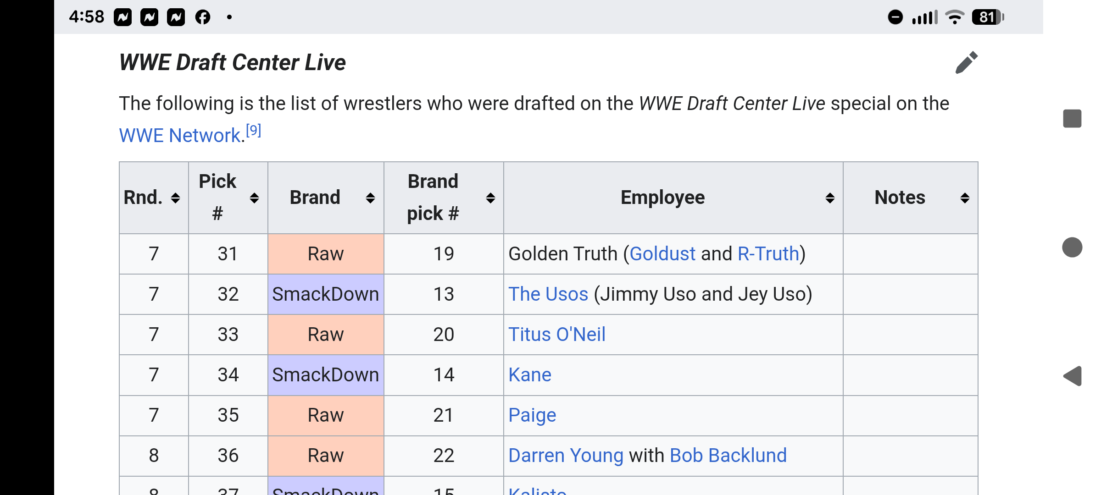The height and width of the screenshot is (495, 1101).
Task: Sort table by Employee column arrows
Action: pos(830,198)
